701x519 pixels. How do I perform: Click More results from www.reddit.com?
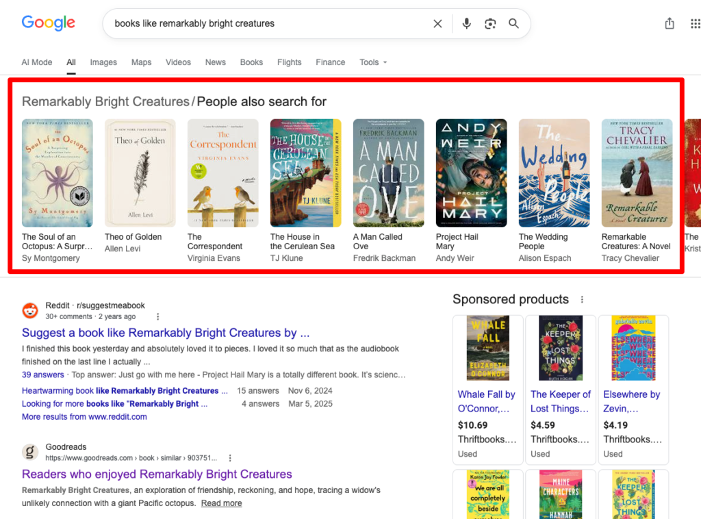84,416
